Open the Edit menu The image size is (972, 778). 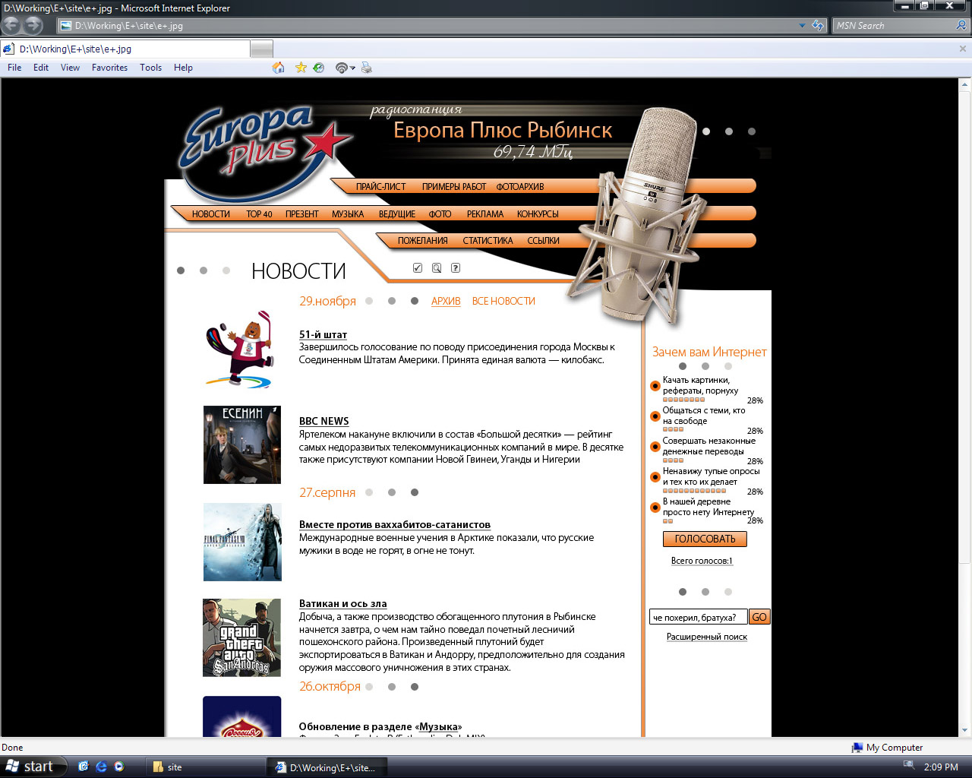41,68
